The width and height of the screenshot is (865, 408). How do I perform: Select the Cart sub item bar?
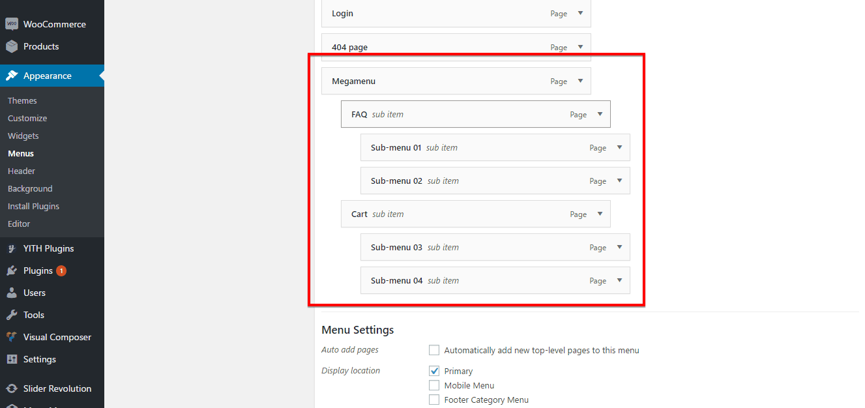pyautogui.click(x=456, y=214)
